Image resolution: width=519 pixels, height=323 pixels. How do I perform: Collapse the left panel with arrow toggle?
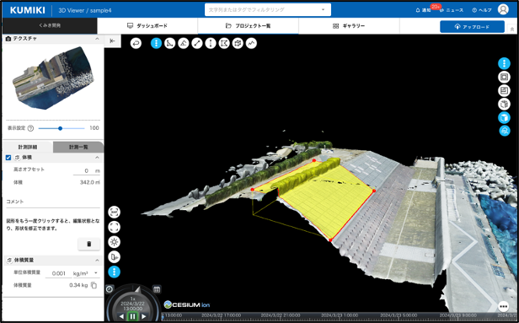click(112, 40)
